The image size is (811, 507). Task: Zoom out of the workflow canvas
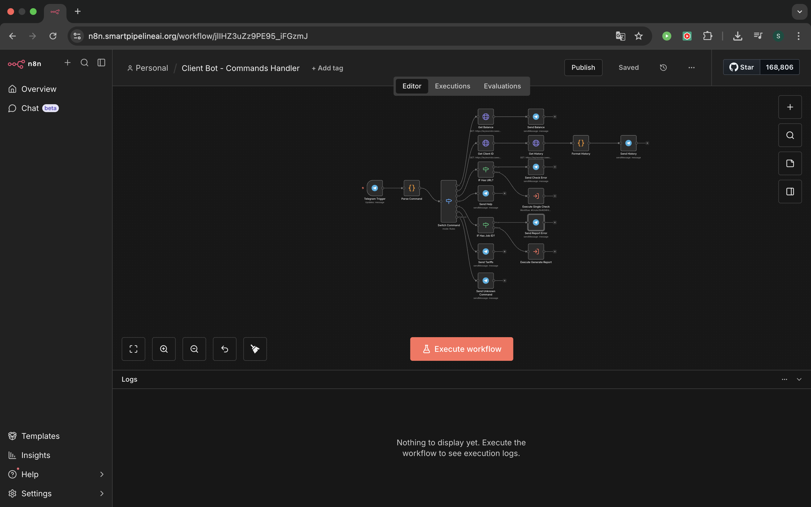[194, 349]
